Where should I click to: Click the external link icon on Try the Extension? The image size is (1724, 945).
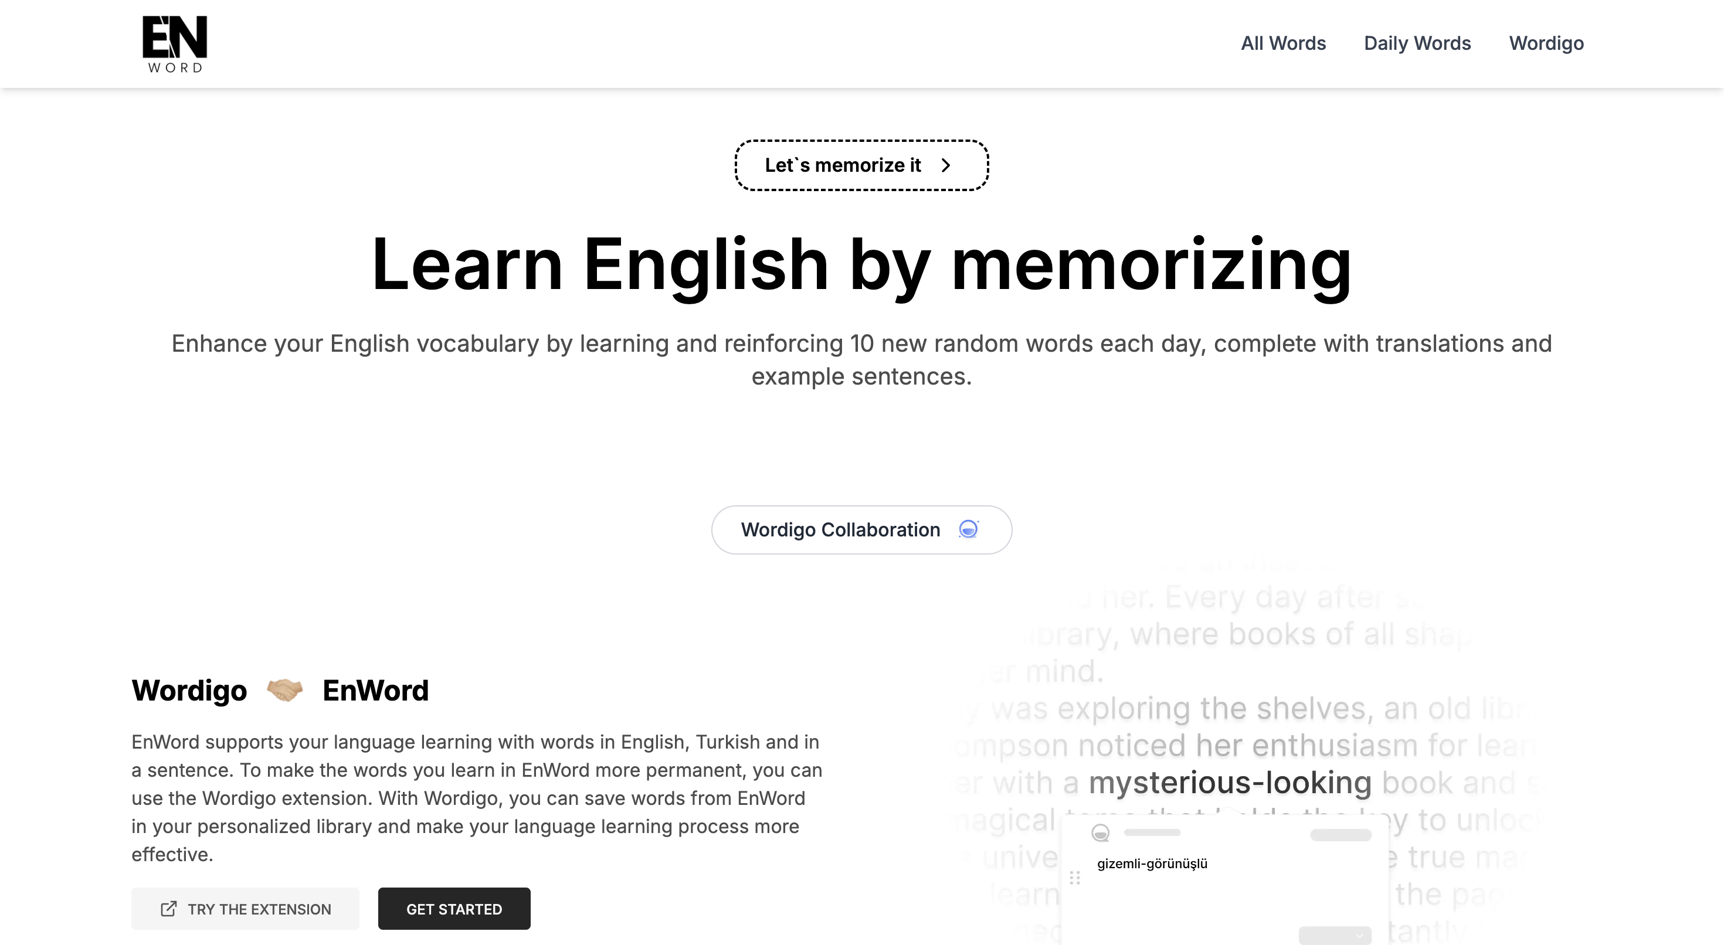169,908
